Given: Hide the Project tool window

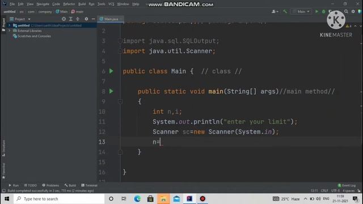Looking at the screenshot, I should click(93, 19).
